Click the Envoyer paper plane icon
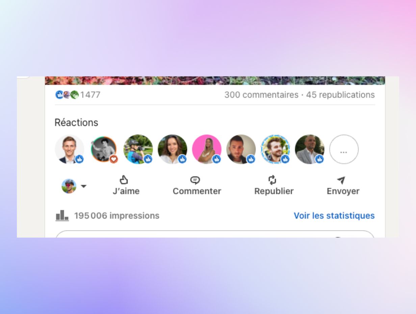Screen dimensions: 416x314 [x=341, y=180]
